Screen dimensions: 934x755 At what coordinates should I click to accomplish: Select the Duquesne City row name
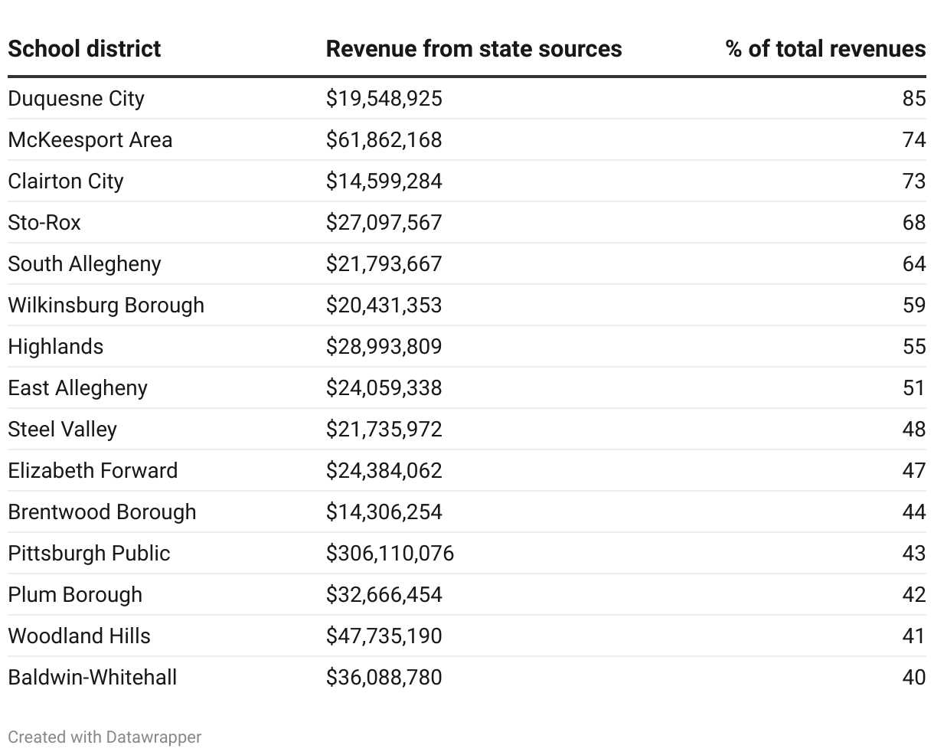click(76, 99)
